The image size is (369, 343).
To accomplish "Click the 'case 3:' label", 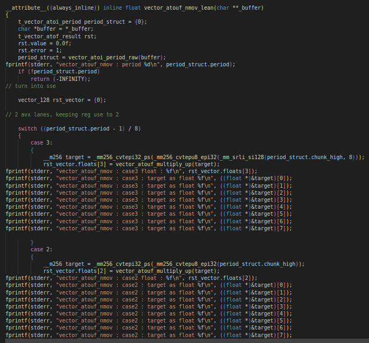I will pos(41,143).
